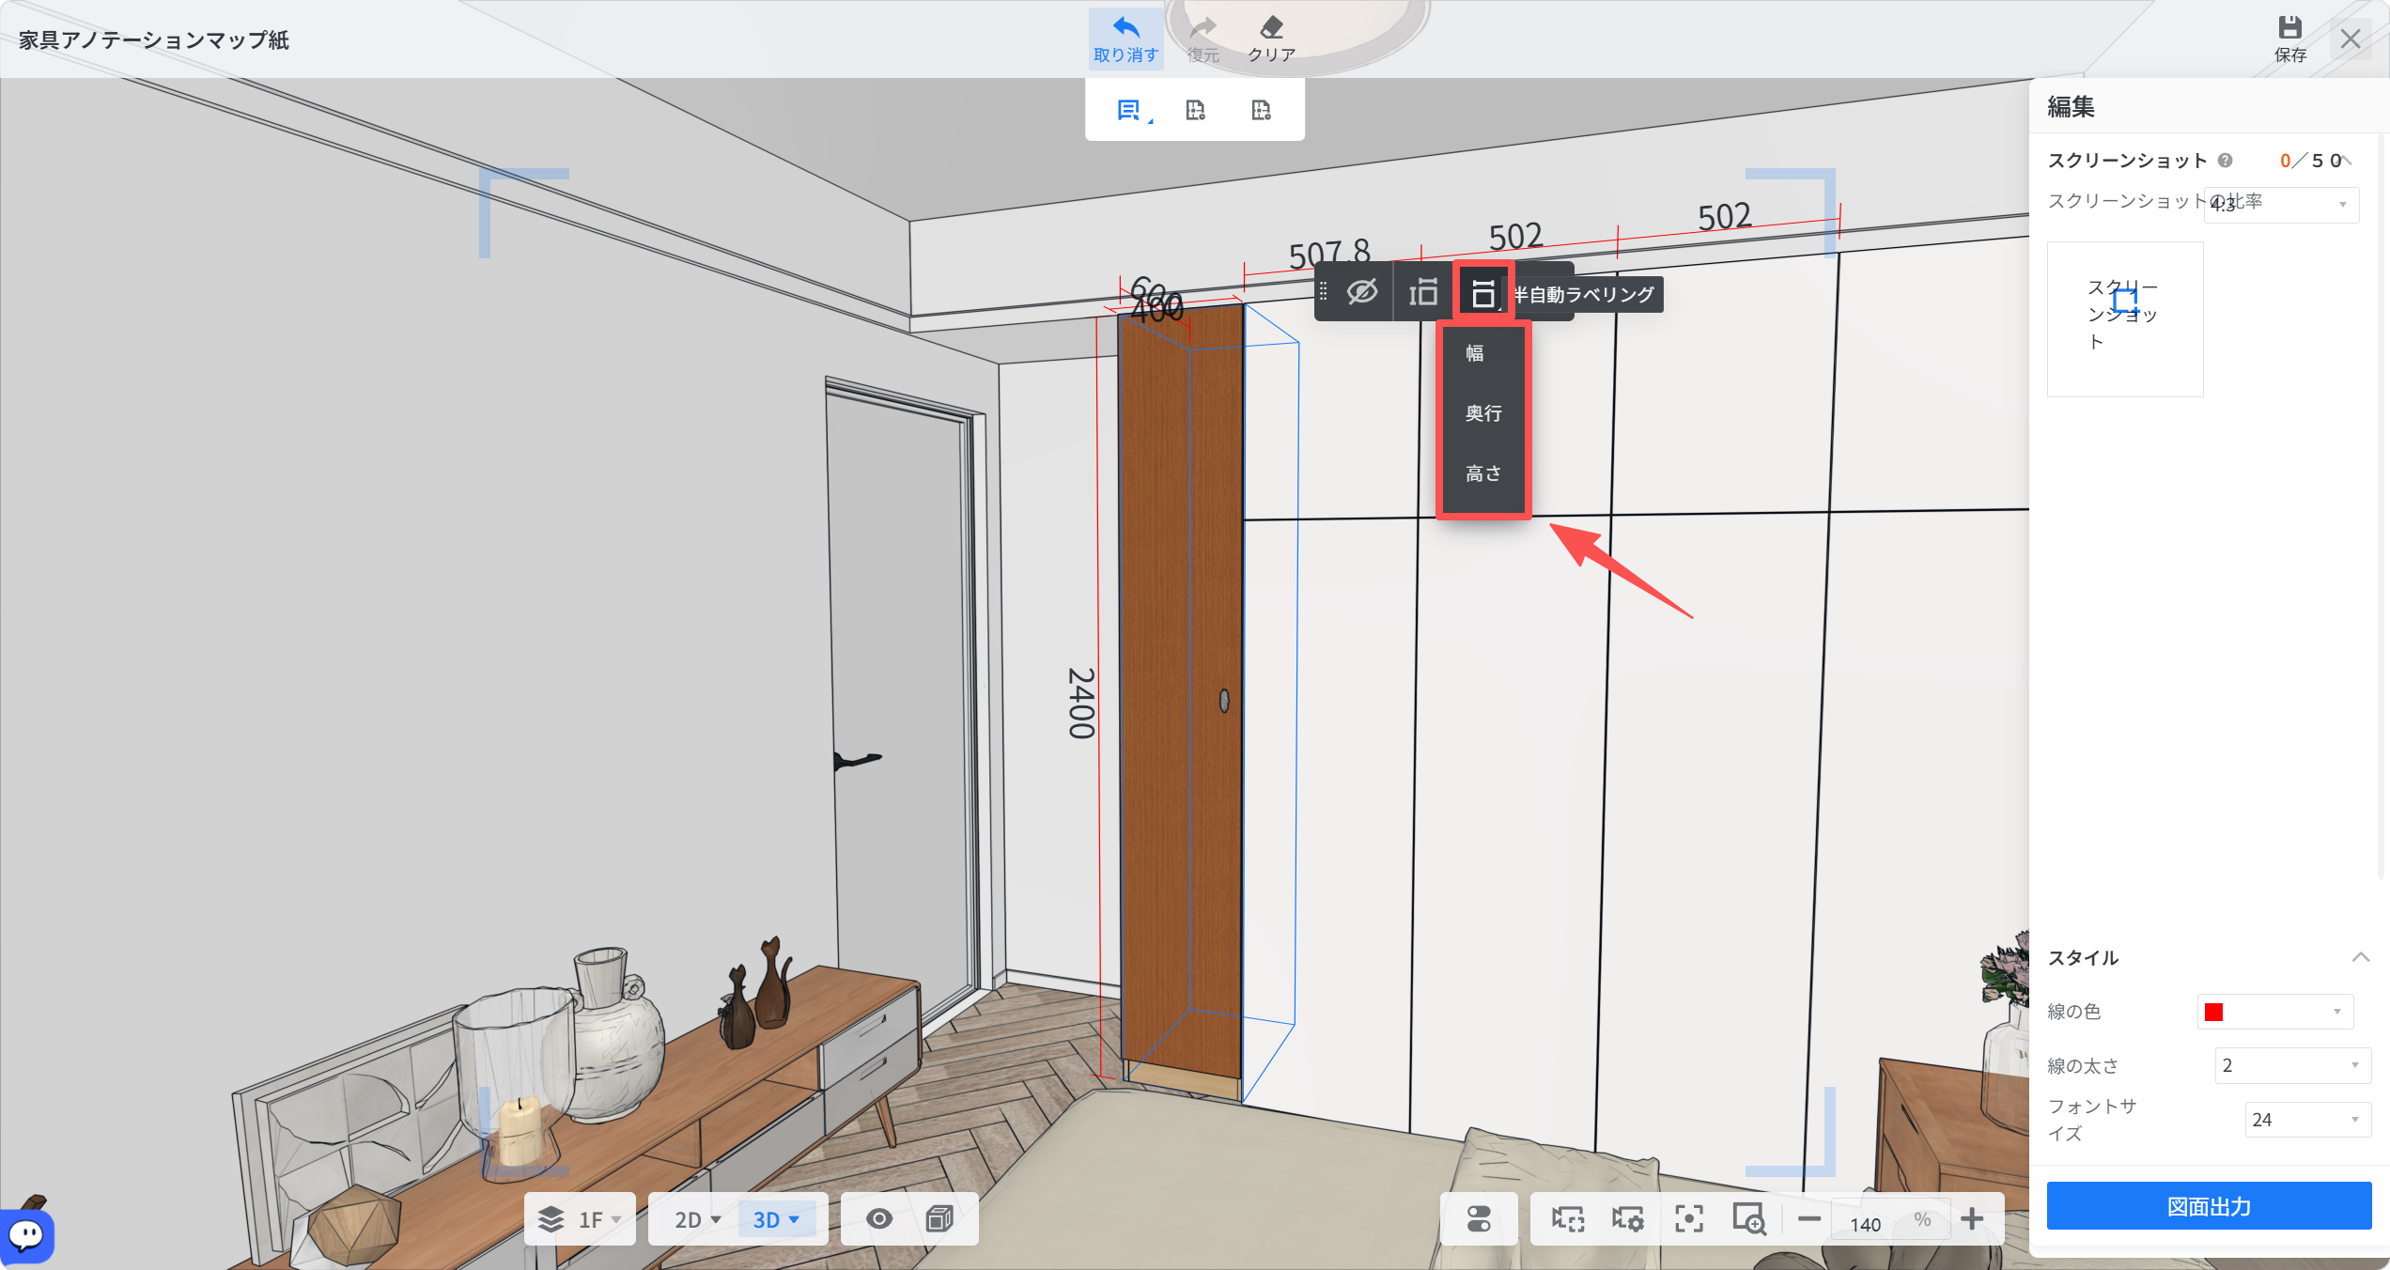Click the 線の太さ label
2390x1270 pixels.
(x=2083, y=1065)
